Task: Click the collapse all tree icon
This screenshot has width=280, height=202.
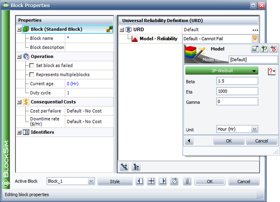Action: [x=136, y=167]
